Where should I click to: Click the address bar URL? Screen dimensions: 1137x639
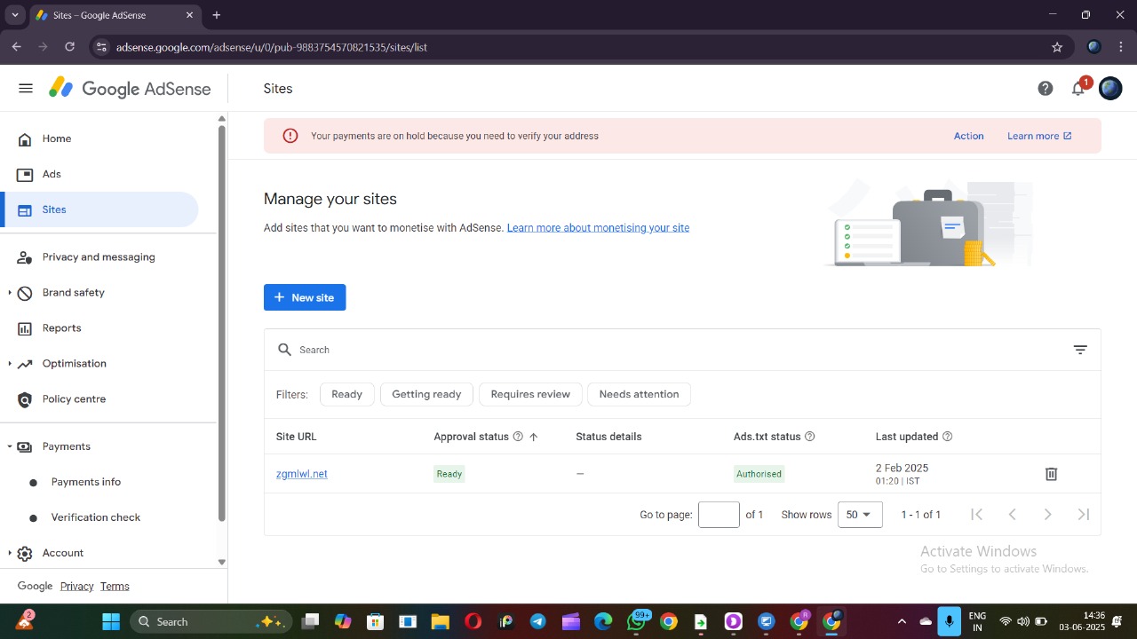pos(272,47)
